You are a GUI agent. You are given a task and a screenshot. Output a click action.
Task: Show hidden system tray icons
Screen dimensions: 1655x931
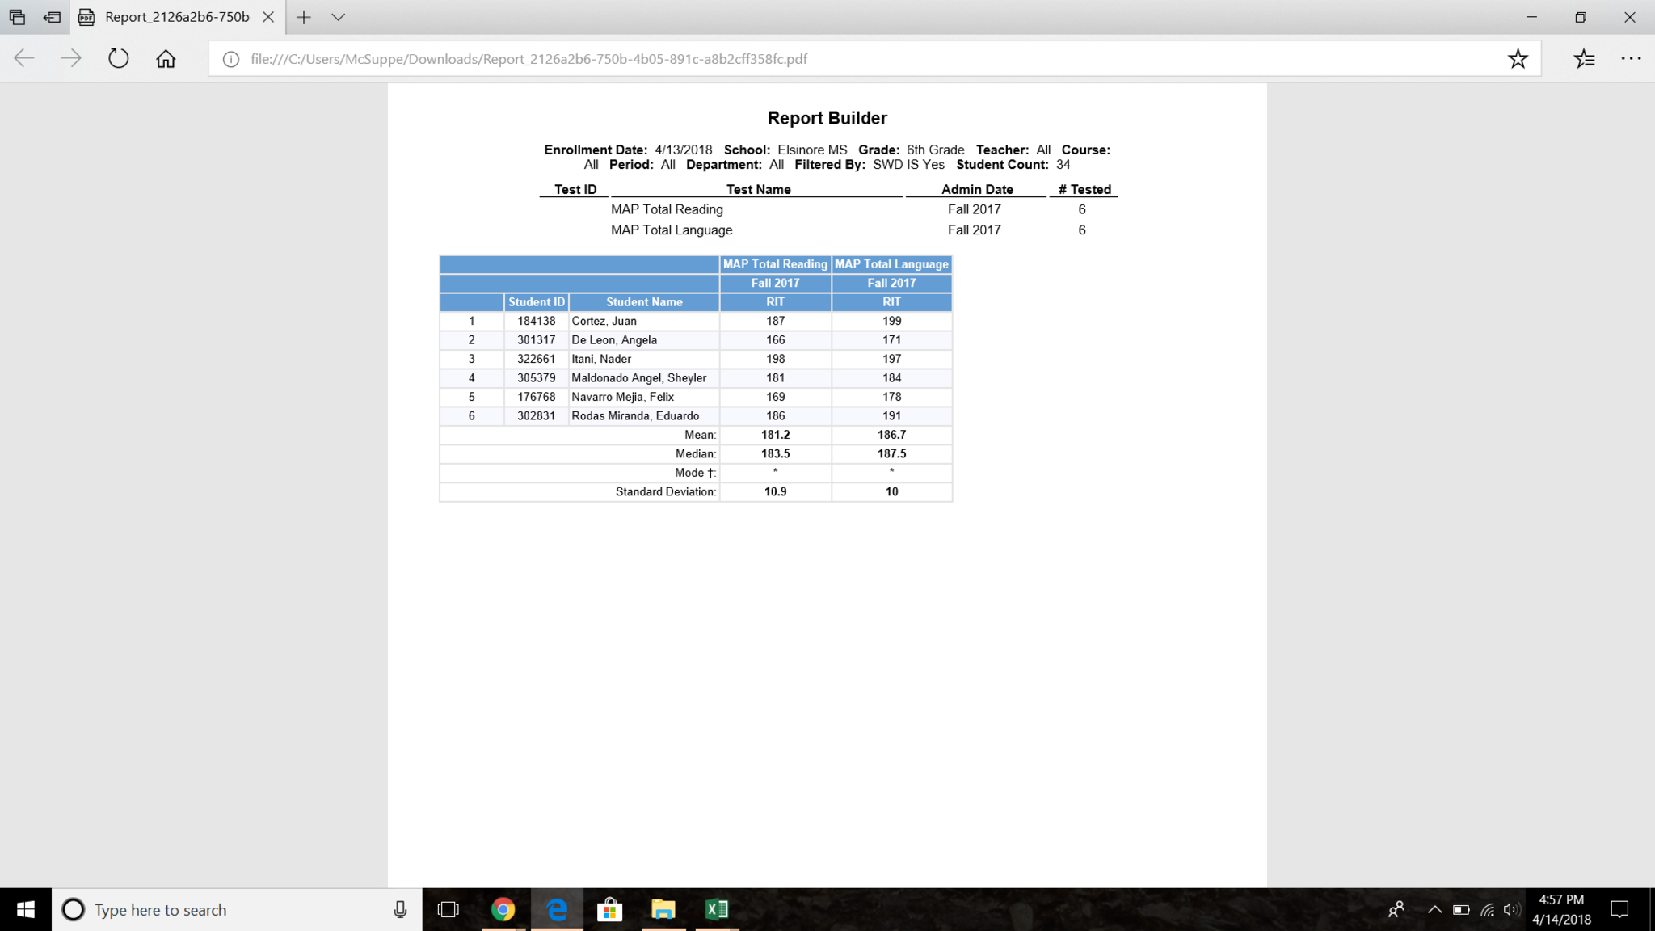1434,909
